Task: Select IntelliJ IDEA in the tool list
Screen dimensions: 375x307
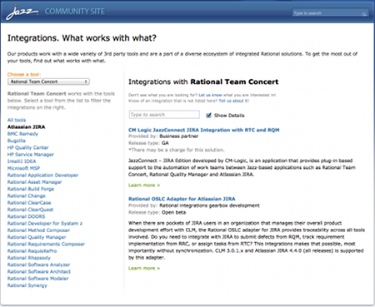Action: pyautogui.click(x=22, y=161)
